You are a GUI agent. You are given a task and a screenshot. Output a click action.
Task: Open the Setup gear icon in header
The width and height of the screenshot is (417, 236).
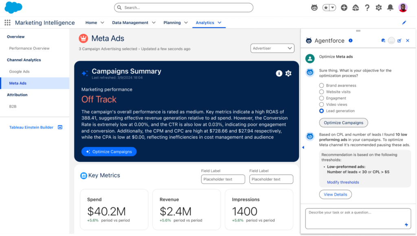click(379, 8)
